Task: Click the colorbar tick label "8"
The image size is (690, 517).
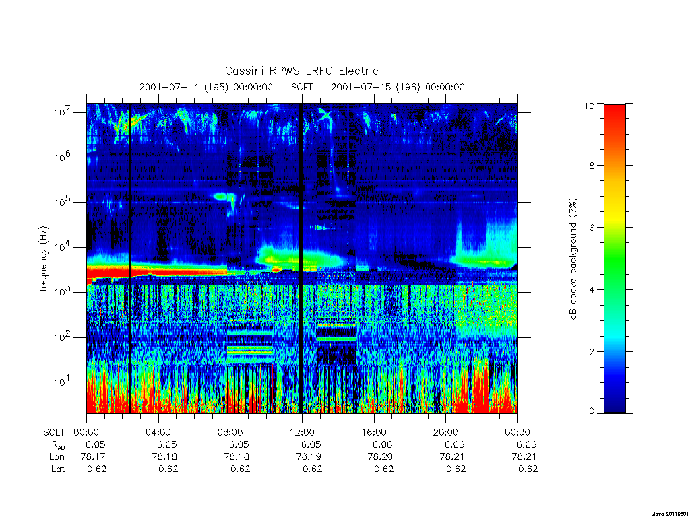Action: point(592,166)
